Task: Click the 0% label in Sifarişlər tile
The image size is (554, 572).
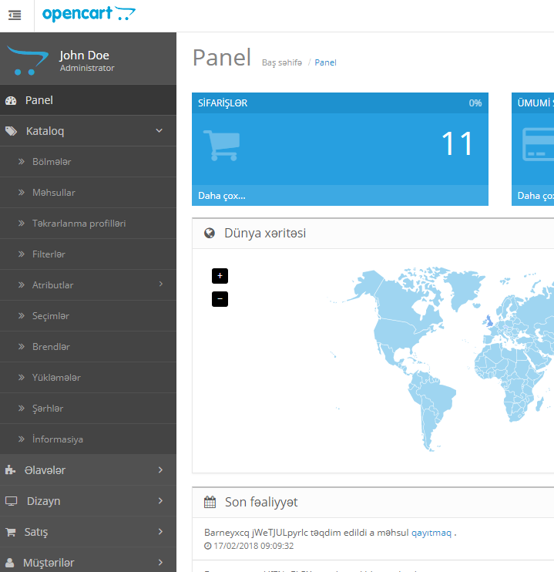Action: click(475, 103)
